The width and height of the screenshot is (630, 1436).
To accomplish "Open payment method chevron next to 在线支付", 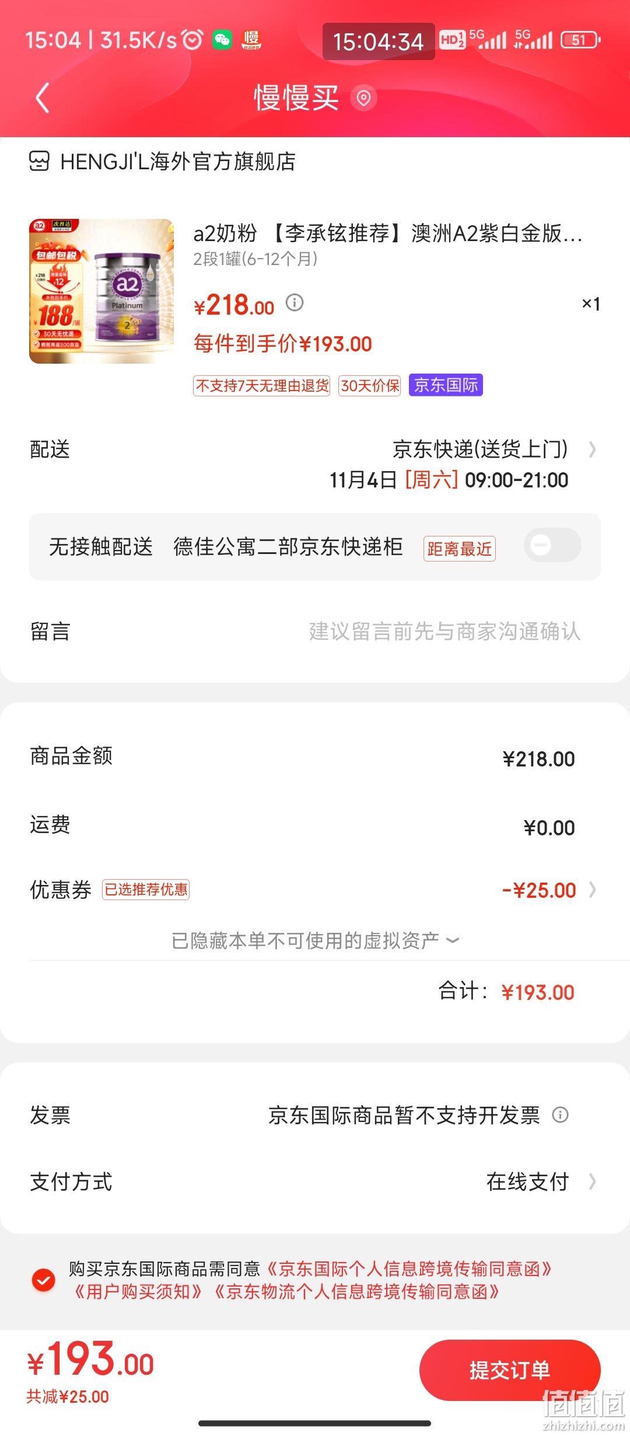I will click(x=593, y=1181).
